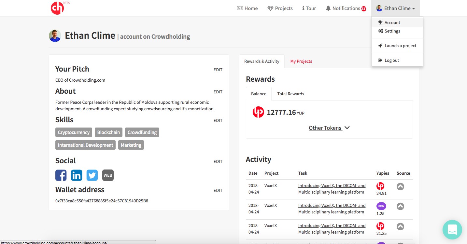The image size is (467, 244).
Task: Edit the Skills section
Action: pos(218,120)
